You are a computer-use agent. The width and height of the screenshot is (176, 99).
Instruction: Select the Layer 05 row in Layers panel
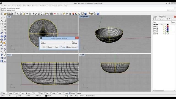pos(164,34)
